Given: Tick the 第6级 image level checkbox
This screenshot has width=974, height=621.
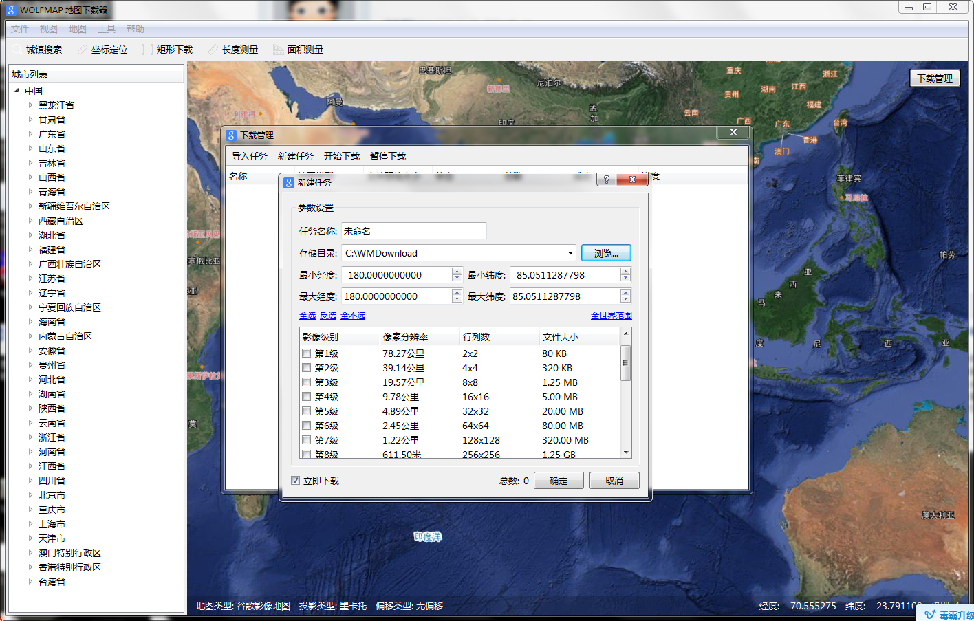Looking at the screenshot, I should click(307, 426).
